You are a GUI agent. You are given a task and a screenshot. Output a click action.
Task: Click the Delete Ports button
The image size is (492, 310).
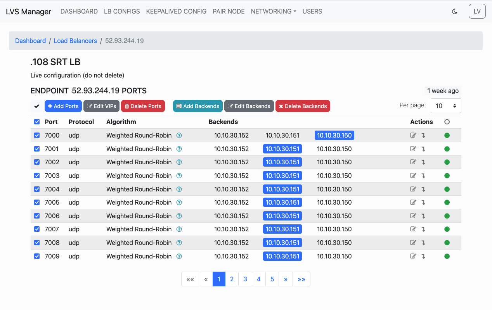(143, 106)
